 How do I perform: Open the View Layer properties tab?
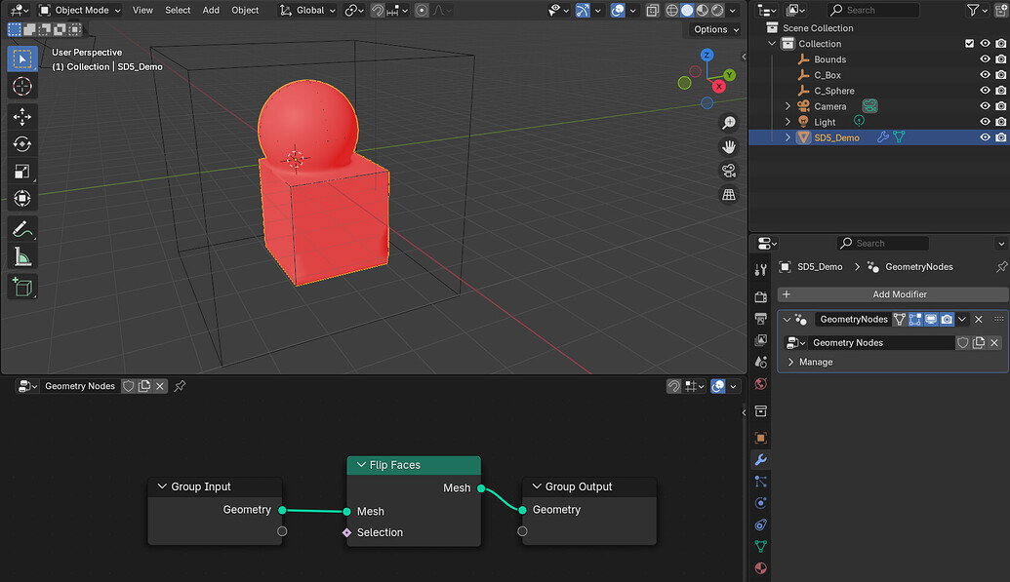pos(761,340)
